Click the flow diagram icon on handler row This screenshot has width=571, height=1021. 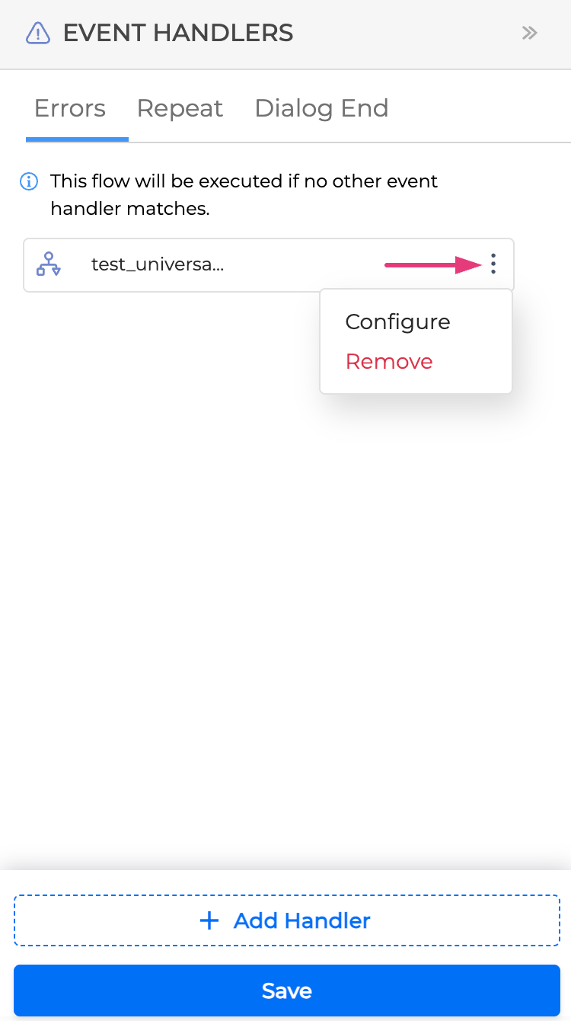49,264
